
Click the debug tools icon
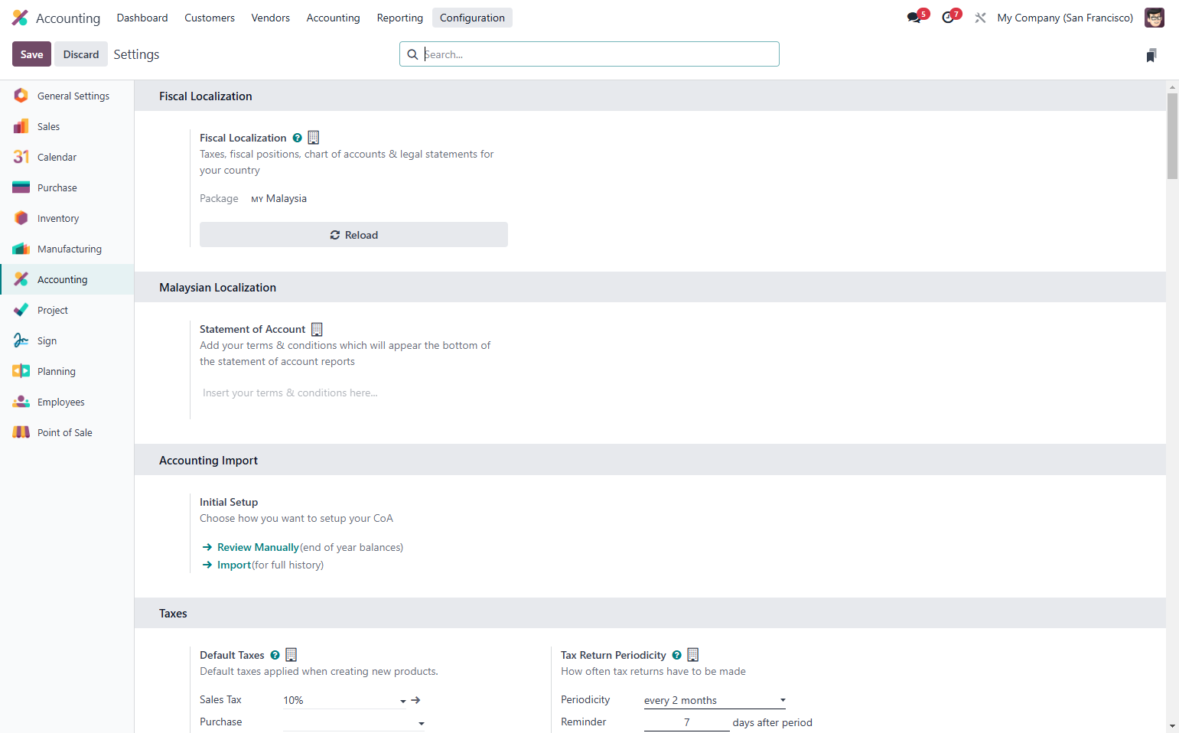[x=980, y=18]
